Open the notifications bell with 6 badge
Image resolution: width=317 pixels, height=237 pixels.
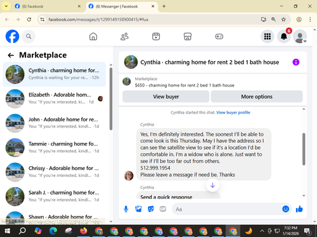[x=284, y=37]
